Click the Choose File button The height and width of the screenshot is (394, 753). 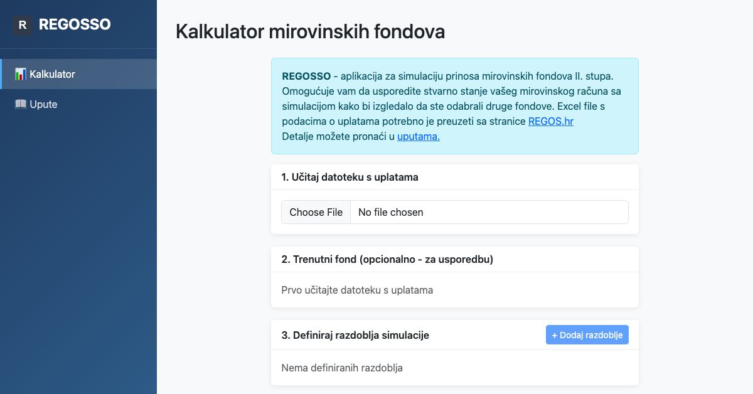coord(316,212)
